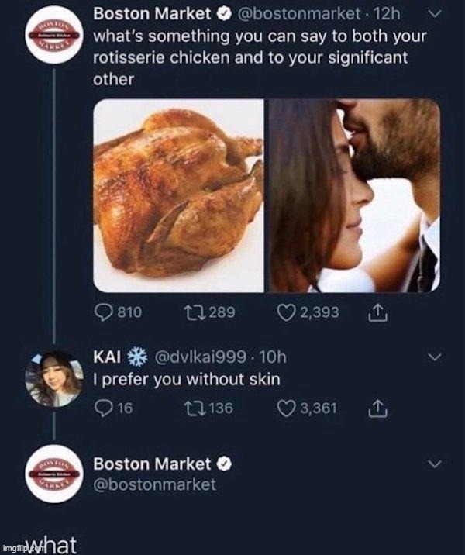Expand options chevron on KAI's reply
The width and height of the screenshot is (465, 555).
[433, 357]
